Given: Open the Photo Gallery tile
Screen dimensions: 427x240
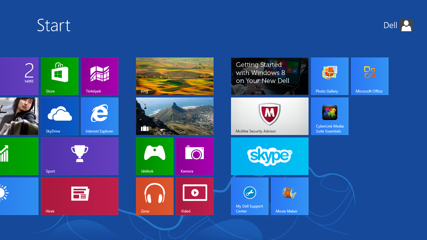Looking at the screenshot, I should 330,76.
